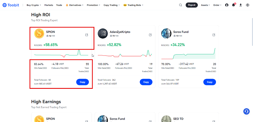Open Soros Fund share icon in High ROI
The image size is (253, 122).
214,35
